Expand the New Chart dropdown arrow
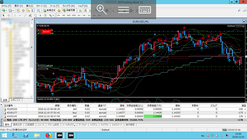The height and width of the screenshot is (139, 247). pos(6,11)
